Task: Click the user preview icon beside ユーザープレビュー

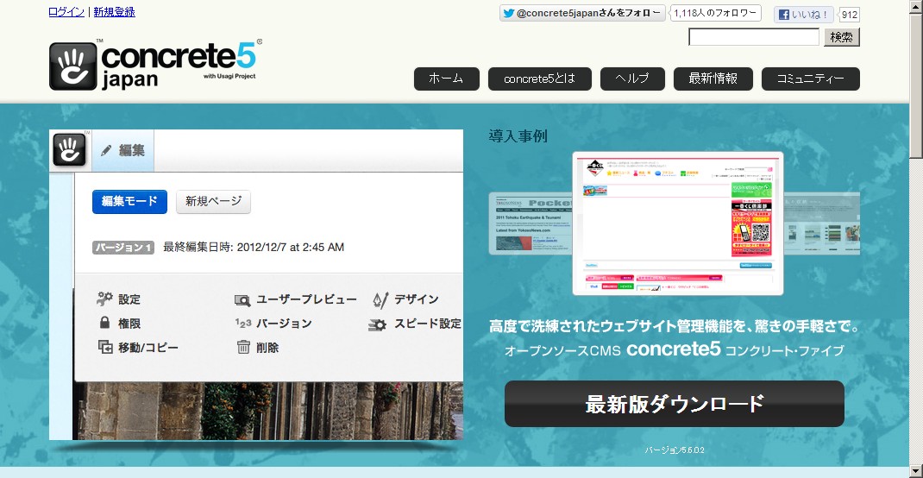Action: click(x=242, y=300)
